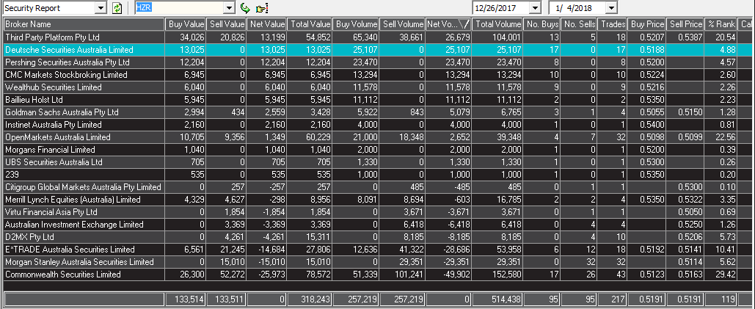Click total Buy Value 133,514 in footer
755x309 pixels.
pos(186,299)
